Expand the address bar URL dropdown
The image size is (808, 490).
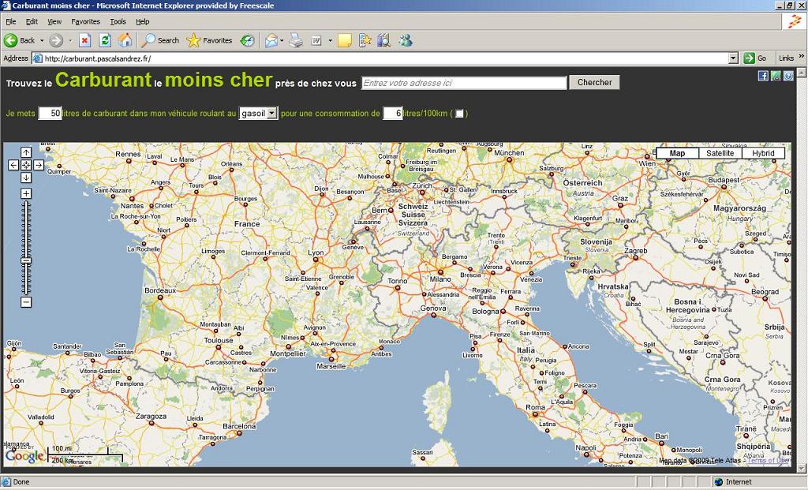(734, 58)
